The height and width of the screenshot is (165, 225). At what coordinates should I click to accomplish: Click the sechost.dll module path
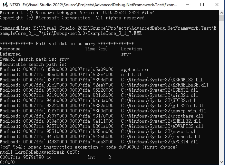pyautogui.click(x=161, y=137)
